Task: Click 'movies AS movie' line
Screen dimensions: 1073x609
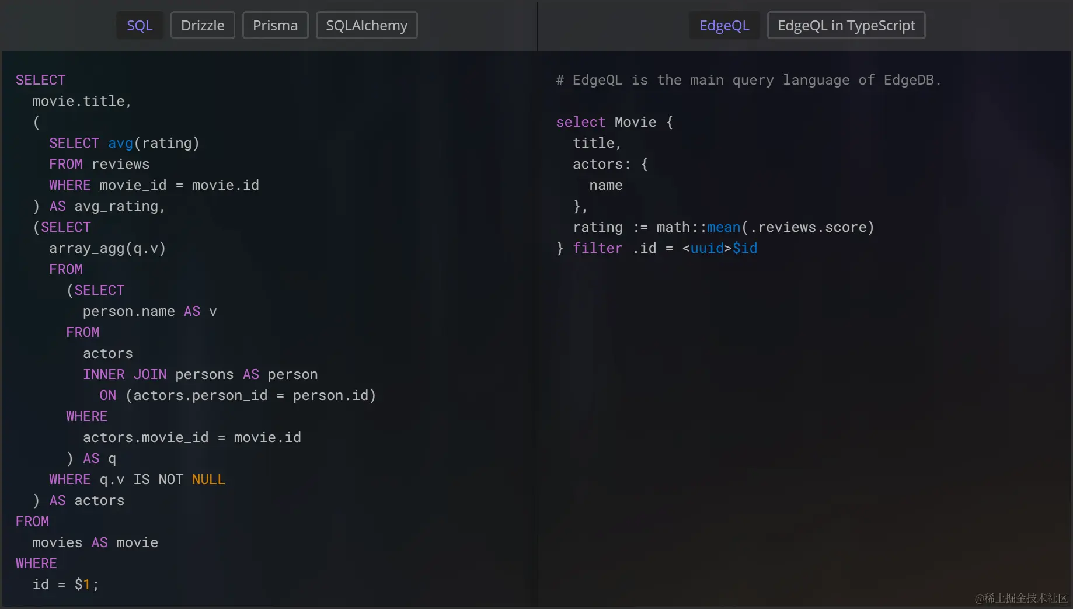Action: click(95, 542)
